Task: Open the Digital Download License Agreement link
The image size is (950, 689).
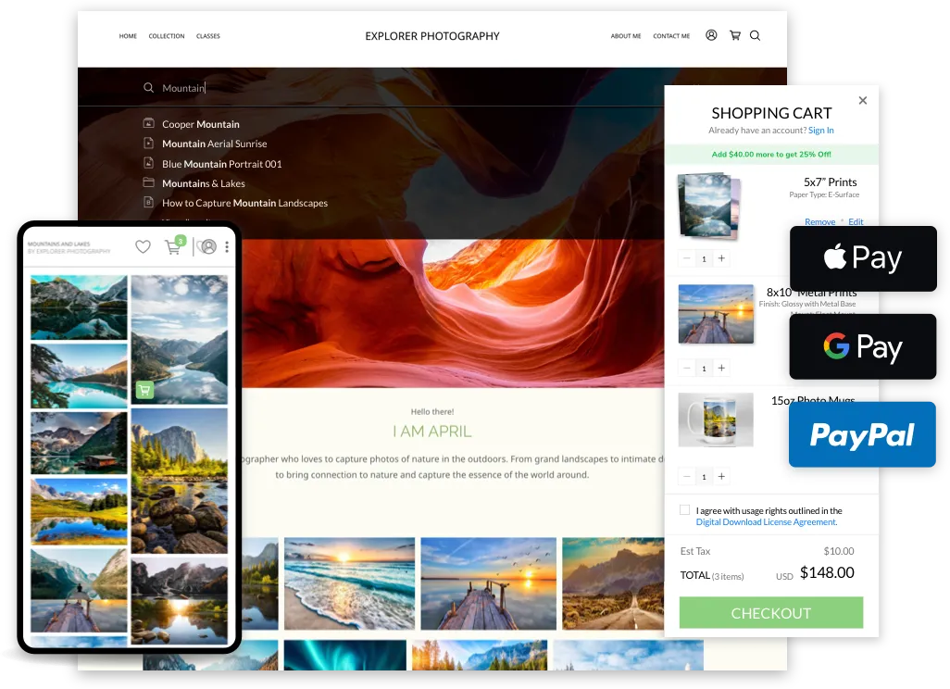Action: [767, 521]
